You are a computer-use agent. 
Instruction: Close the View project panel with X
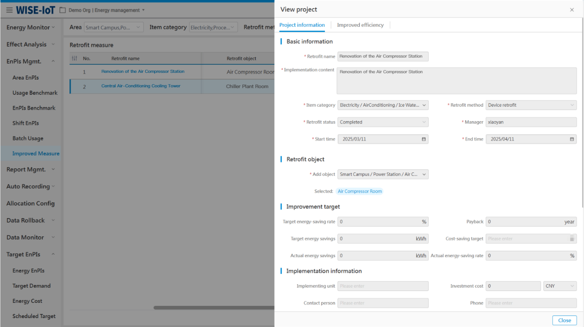point(572,10)
